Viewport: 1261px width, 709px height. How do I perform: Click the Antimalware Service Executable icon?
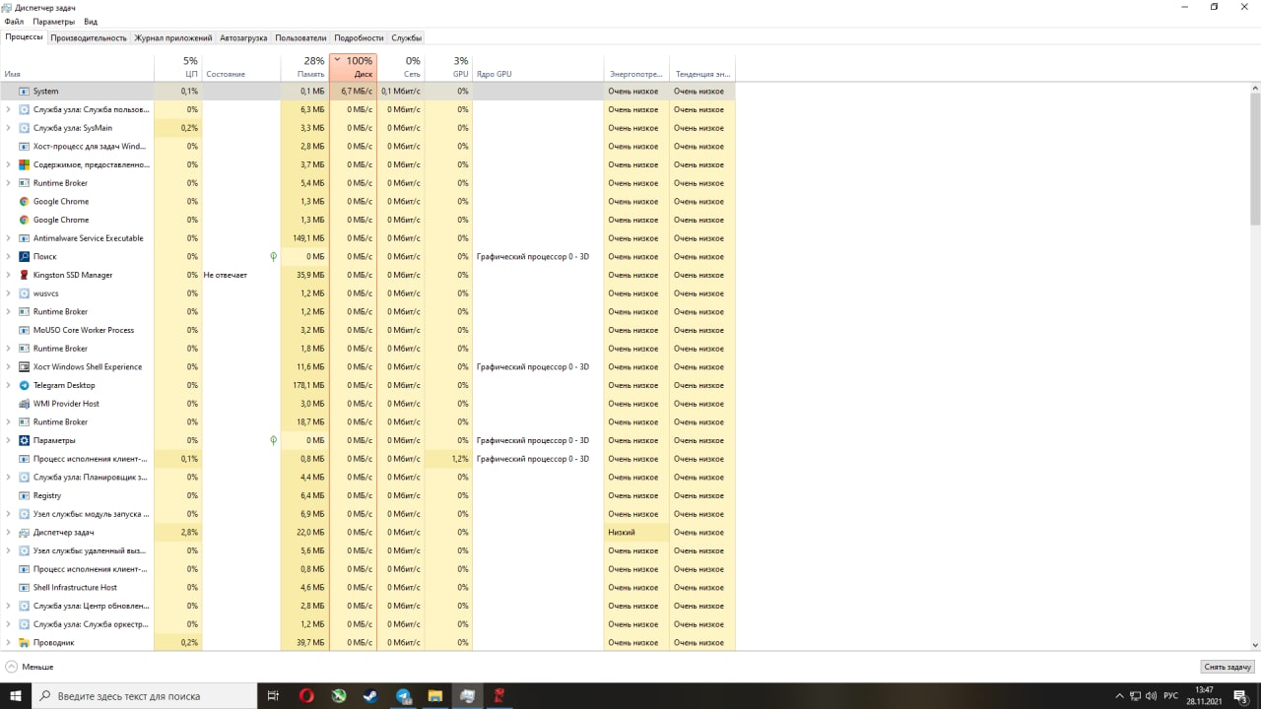point(25,238)
